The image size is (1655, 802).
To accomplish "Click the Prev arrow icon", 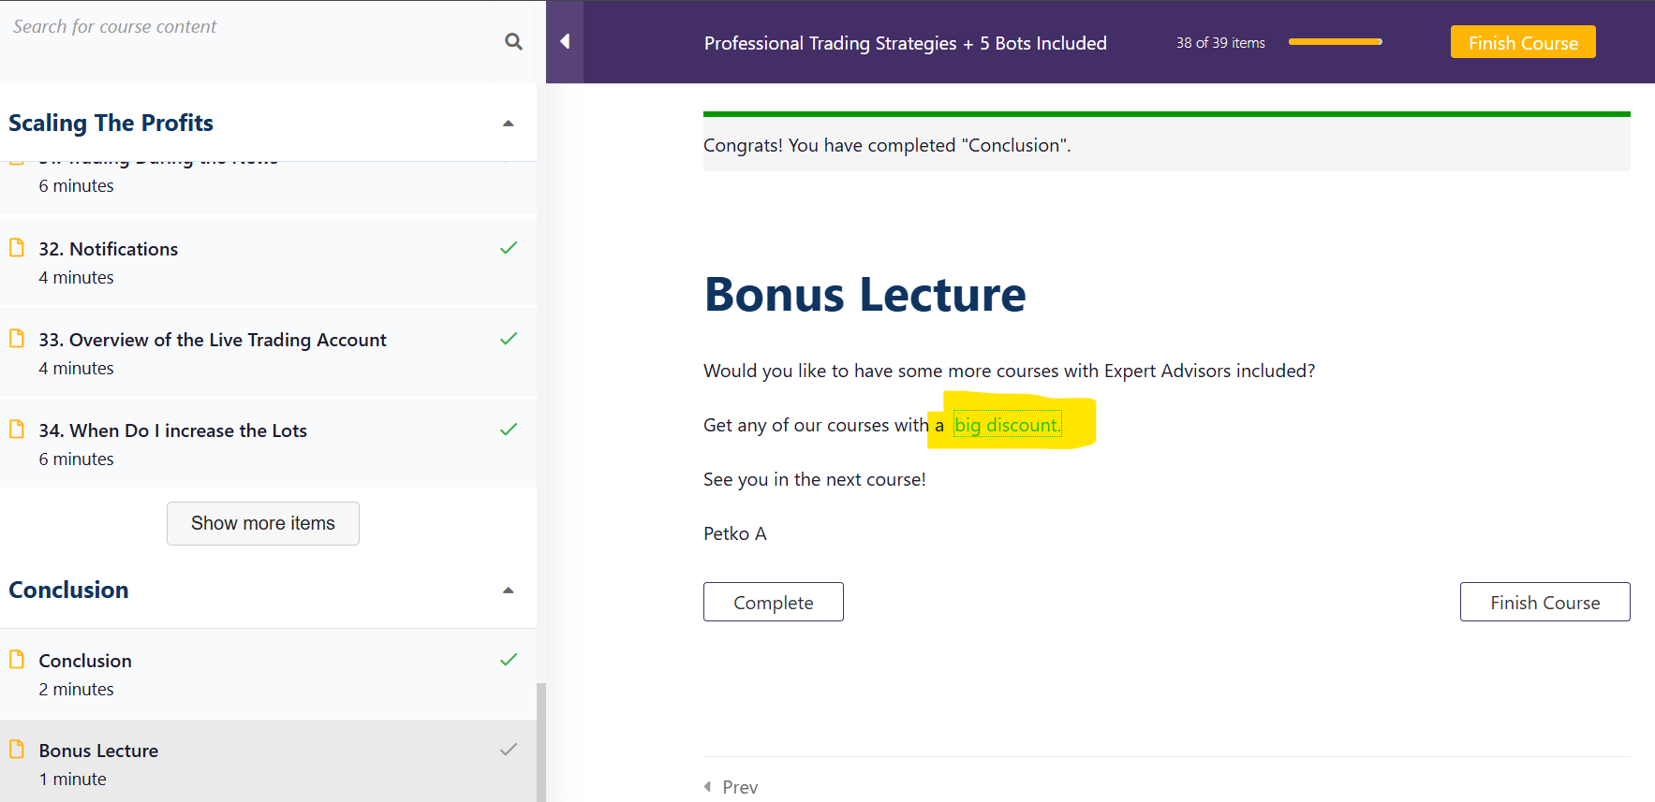I will [x=708, y=787].
